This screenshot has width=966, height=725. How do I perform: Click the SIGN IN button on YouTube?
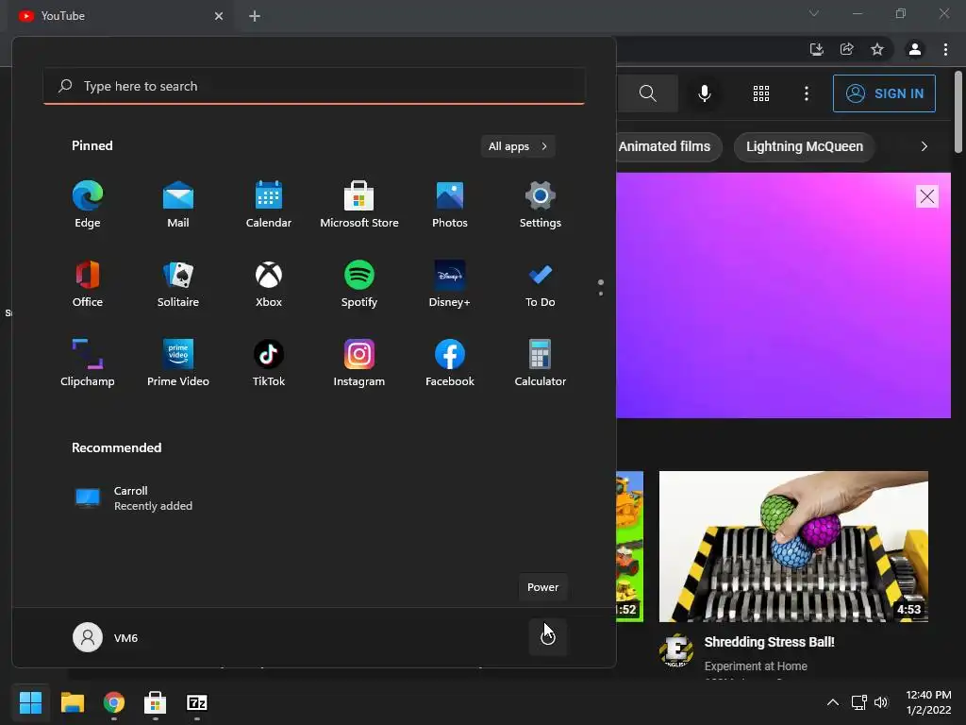coord(884,93)
